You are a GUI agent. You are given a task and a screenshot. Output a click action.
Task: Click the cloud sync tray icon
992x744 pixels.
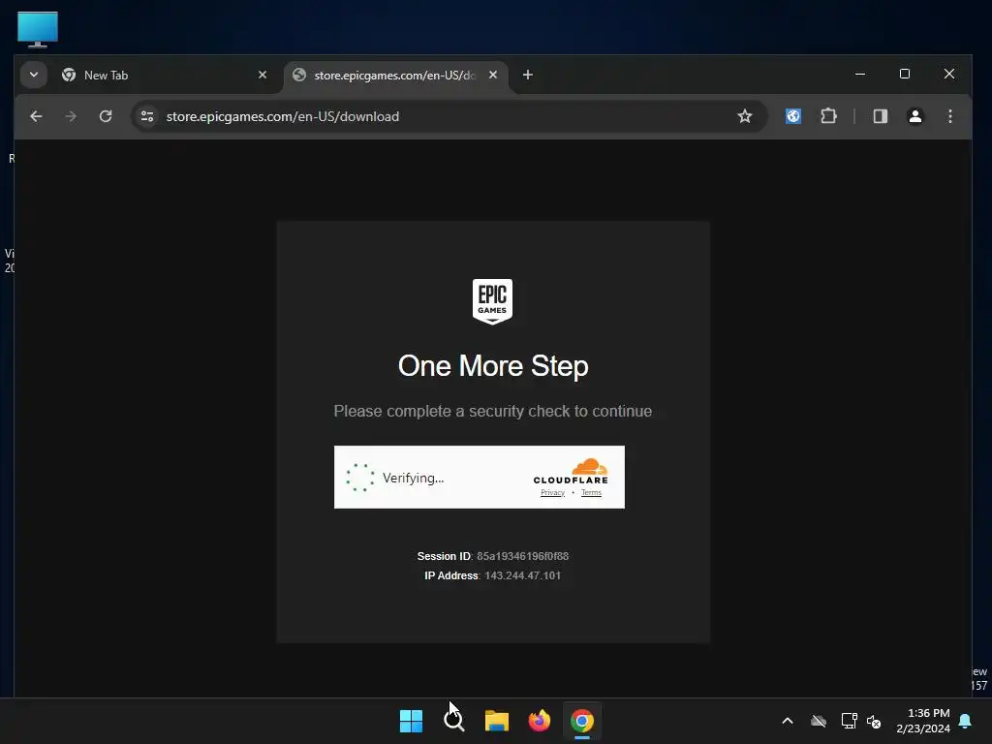(x=819, y=721)
